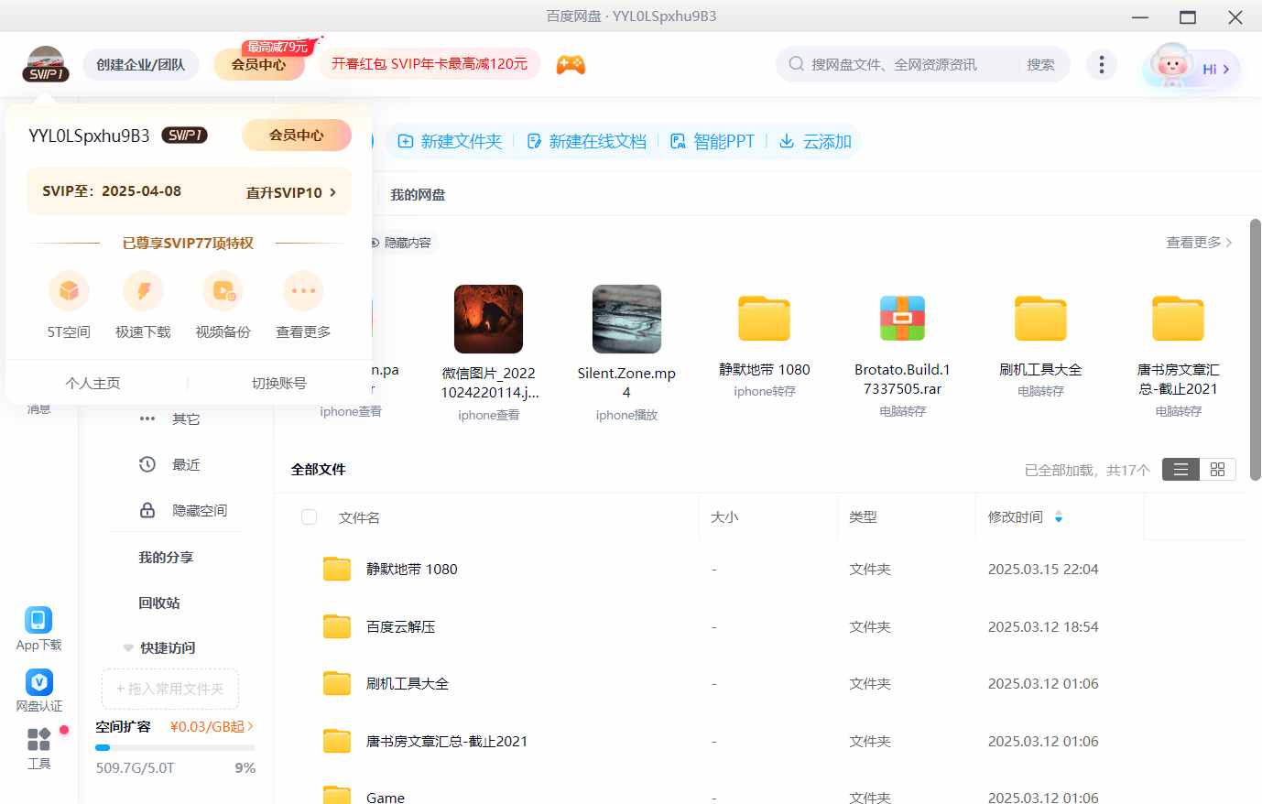Open the 开春红包 SVIP promotion banner

click(430, 64)
